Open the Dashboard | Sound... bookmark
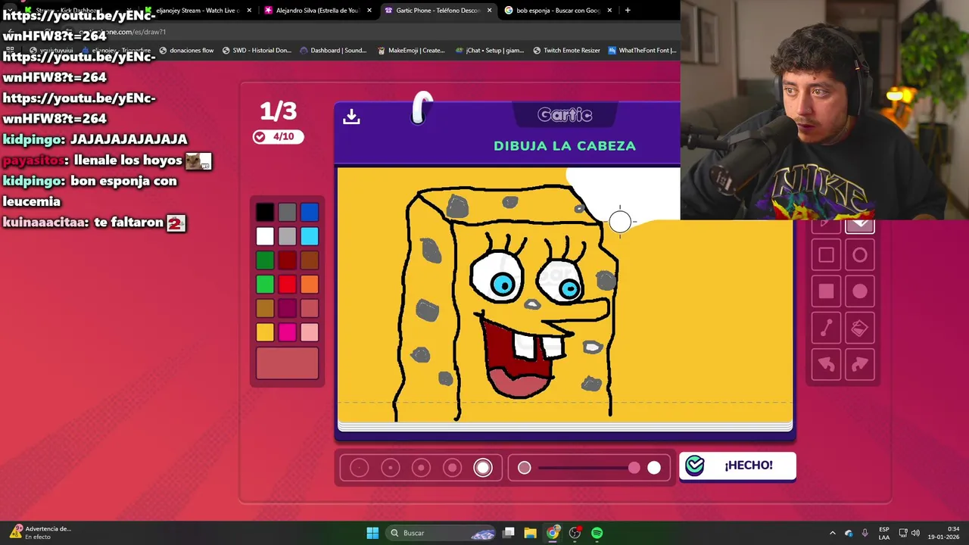The image size is (969, 545). (x=333, y=51)
